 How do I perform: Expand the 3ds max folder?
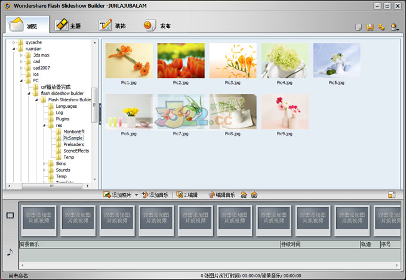pos(21,55)
